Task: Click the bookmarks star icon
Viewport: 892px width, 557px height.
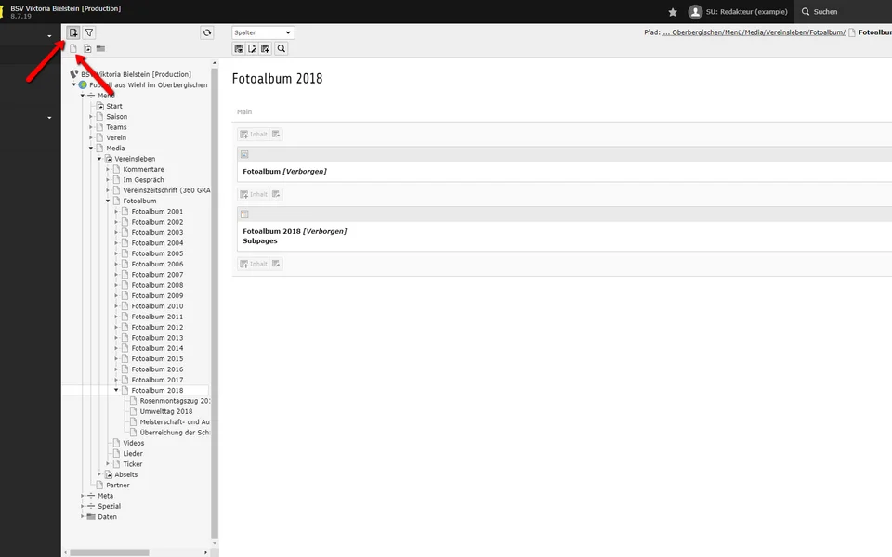Action: [673, 12]
